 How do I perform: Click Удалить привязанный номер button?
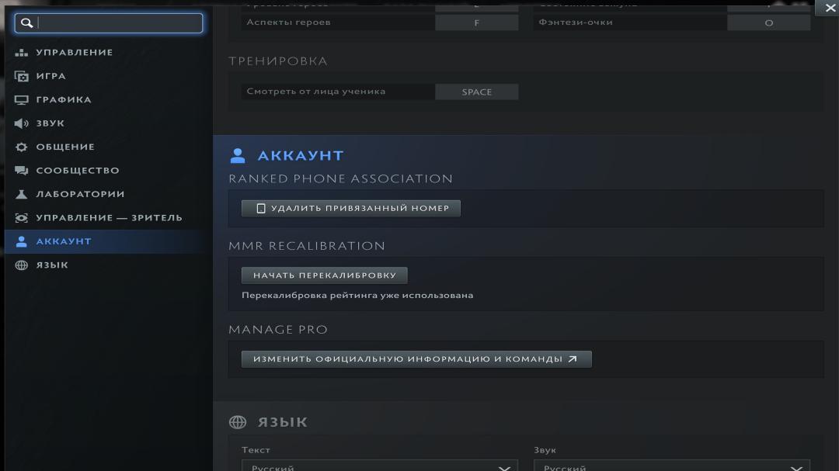coord(351,209)
